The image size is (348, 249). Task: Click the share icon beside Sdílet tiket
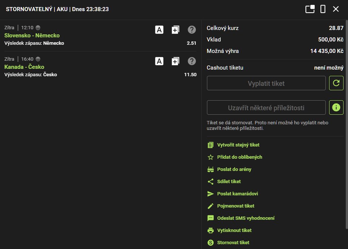pos(210,182)
